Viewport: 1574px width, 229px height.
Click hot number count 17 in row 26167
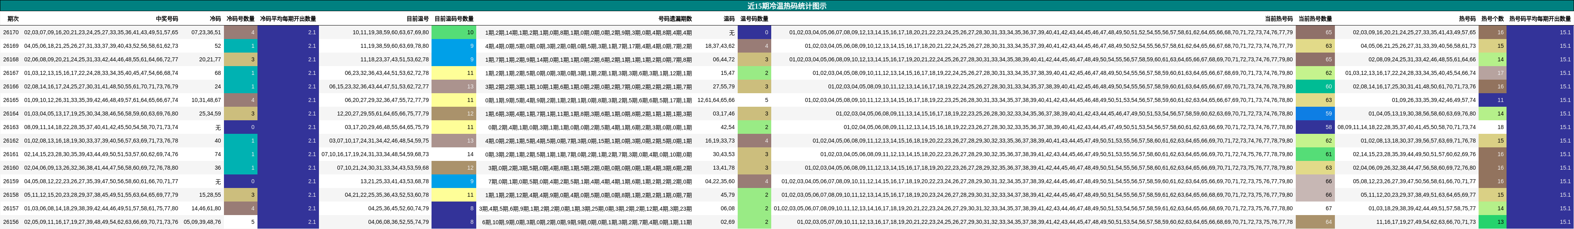[1492, 73]
